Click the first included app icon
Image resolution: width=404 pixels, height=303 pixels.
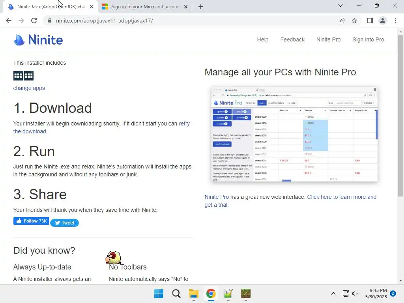coord(18,76)
